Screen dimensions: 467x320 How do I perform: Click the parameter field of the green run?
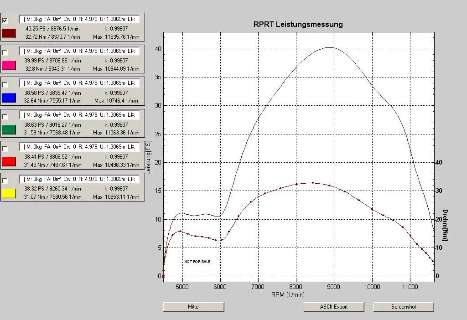[79, 115]
